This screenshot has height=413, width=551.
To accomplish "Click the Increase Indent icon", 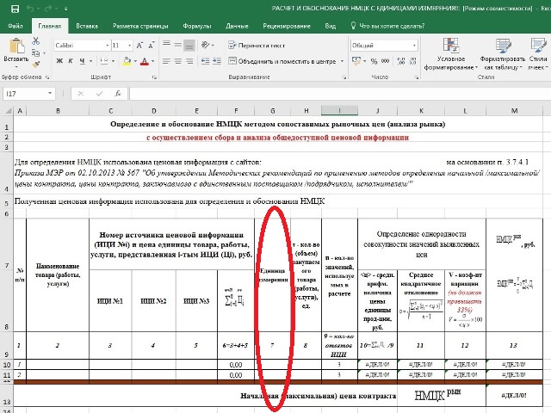I will coord(217,61).
